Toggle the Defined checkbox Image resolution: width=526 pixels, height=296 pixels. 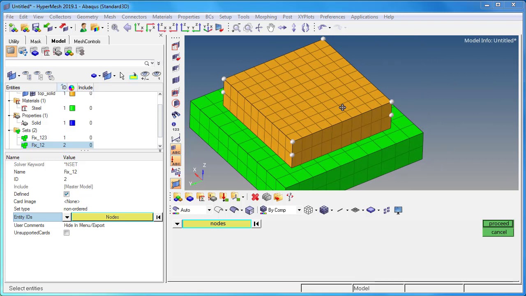[67, 194]
